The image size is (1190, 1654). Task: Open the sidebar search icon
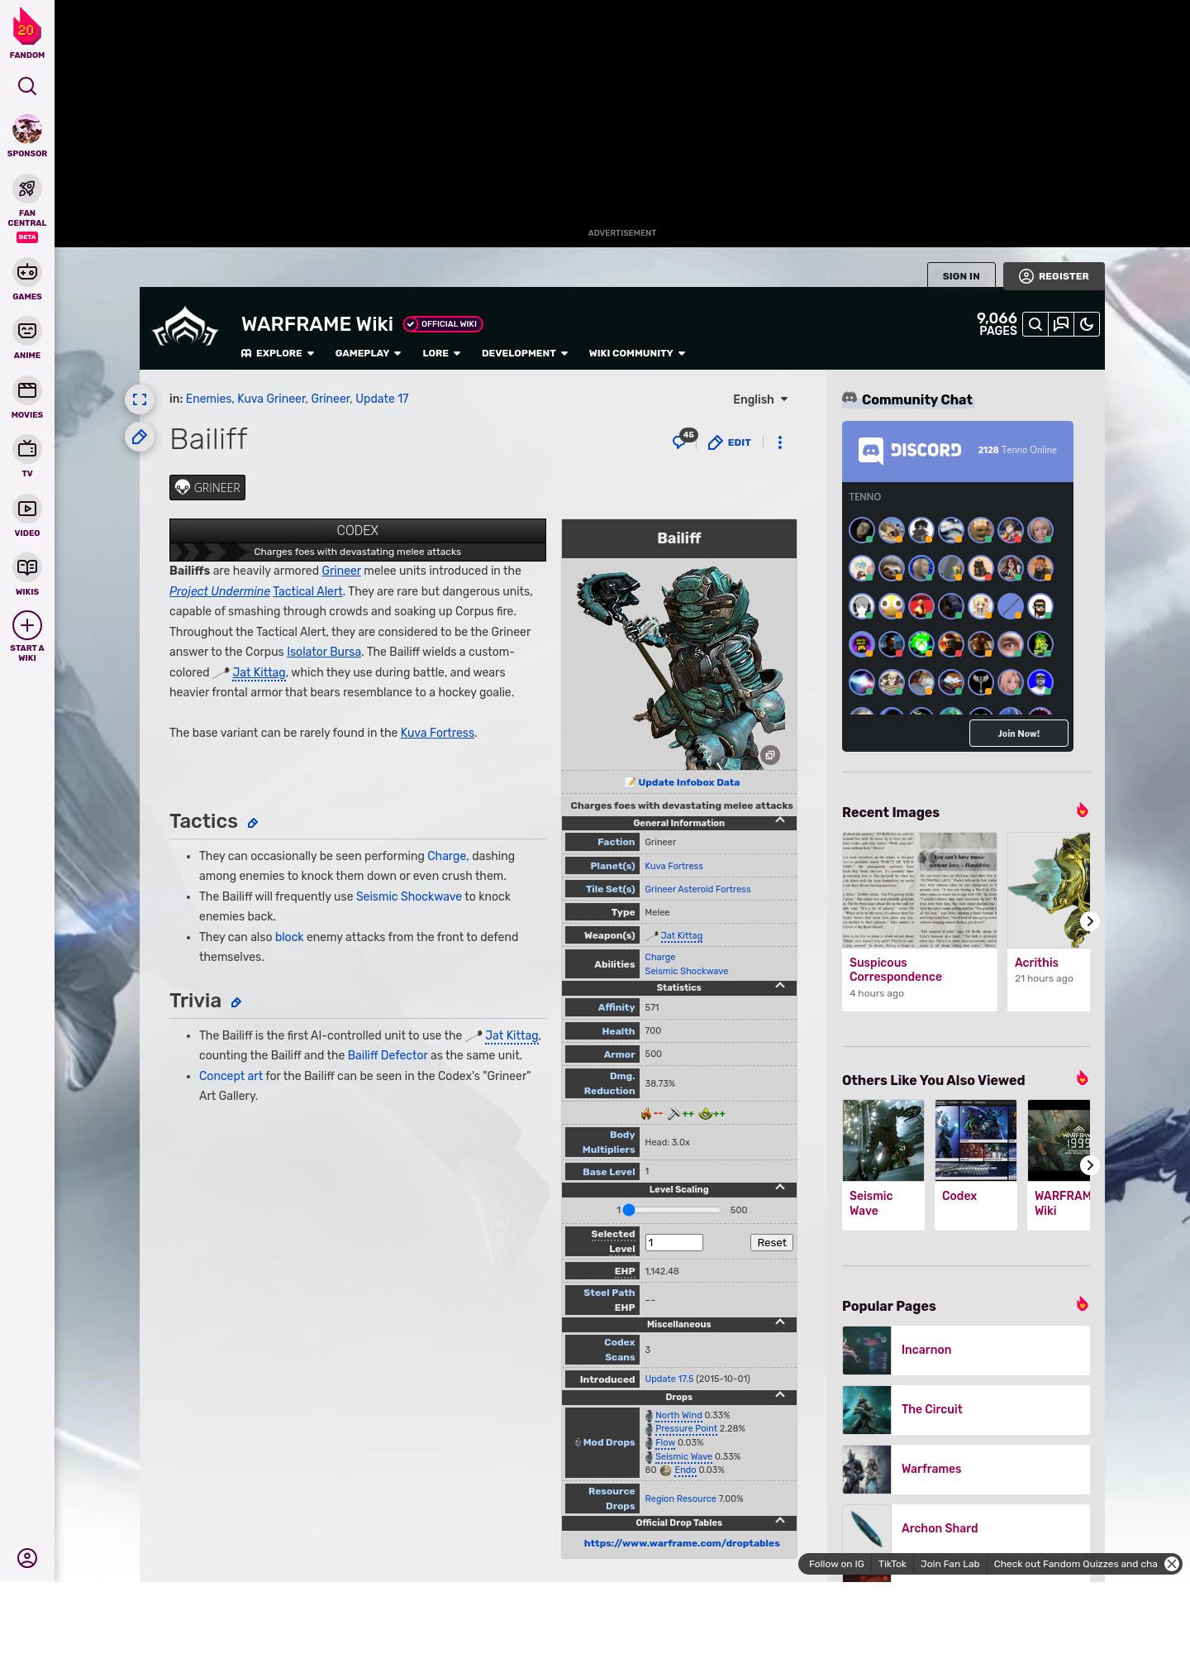[x=27, y=86]
